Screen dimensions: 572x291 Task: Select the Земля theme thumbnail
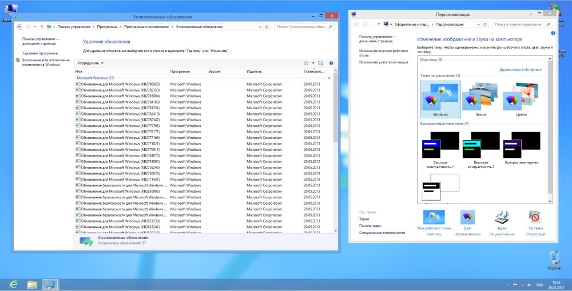click(x=480, y=96)
